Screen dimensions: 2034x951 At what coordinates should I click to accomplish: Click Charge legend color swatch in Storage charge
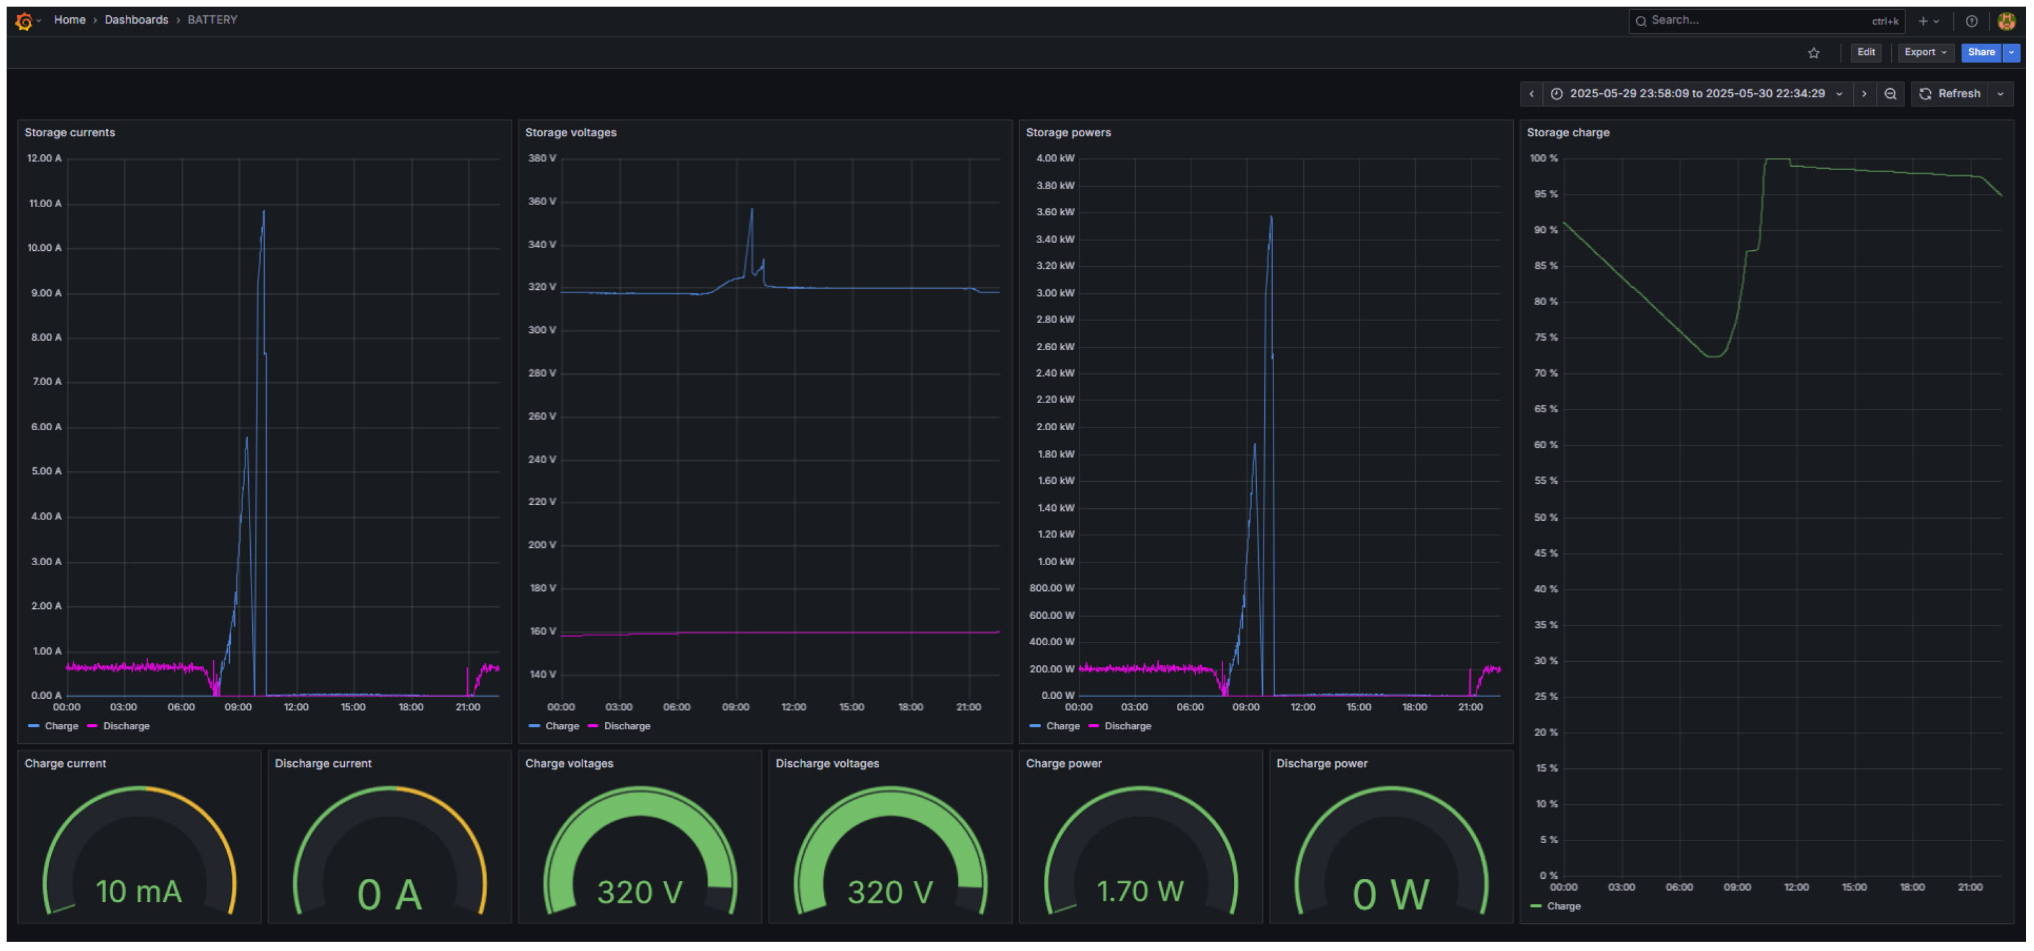click(x=1536, y=906)
